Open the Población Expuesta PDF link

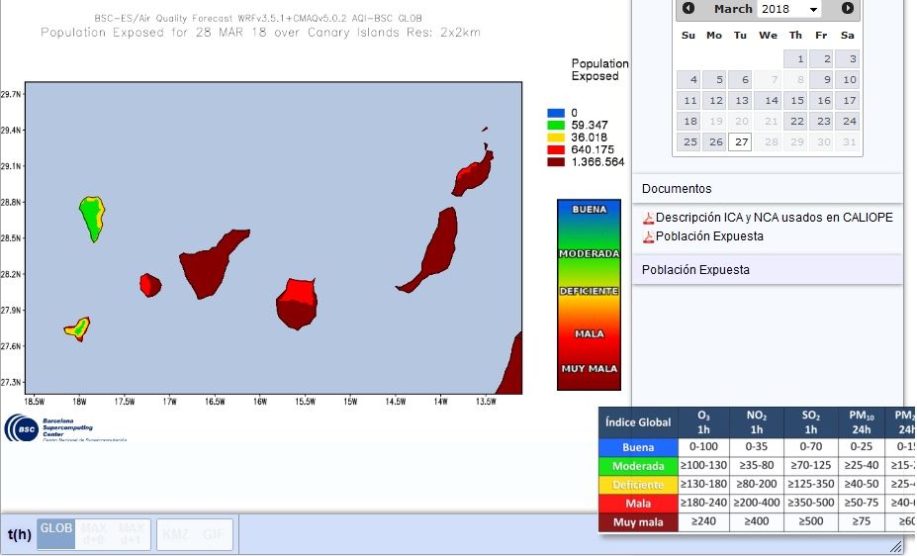709,236
